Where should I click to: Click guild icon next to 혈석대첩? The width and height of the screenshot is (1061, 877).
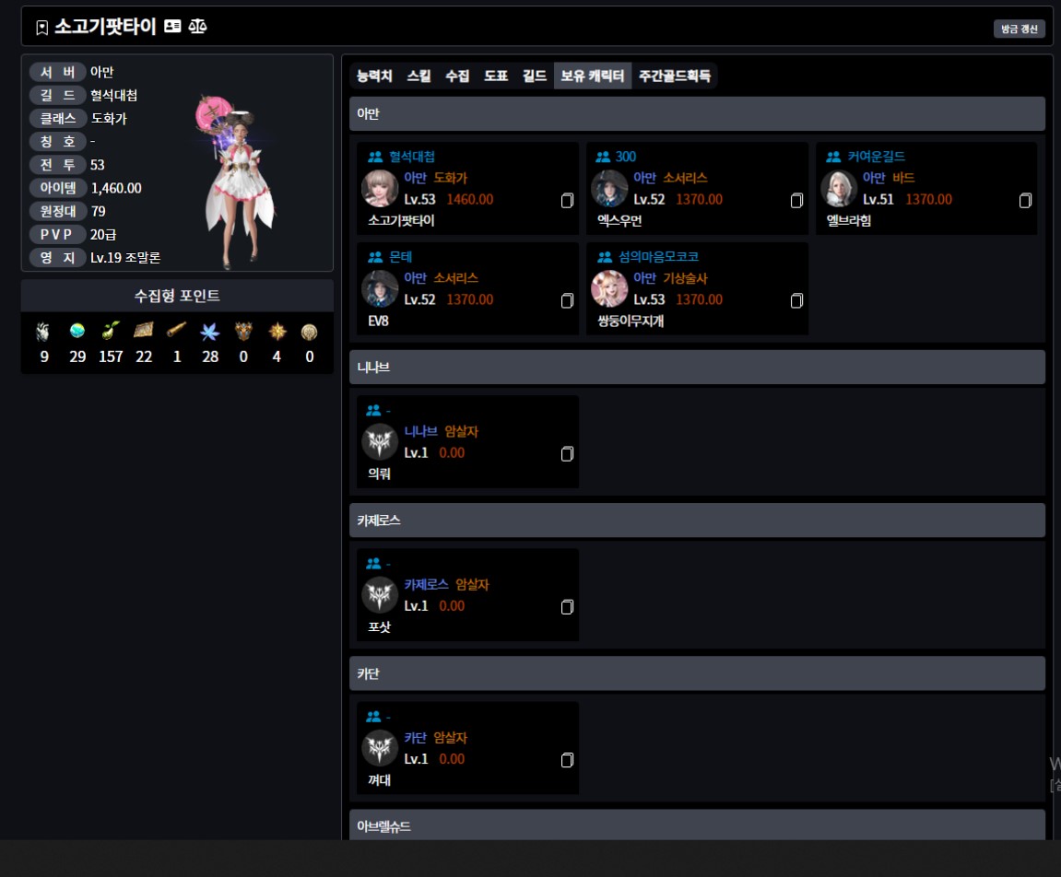375,157
